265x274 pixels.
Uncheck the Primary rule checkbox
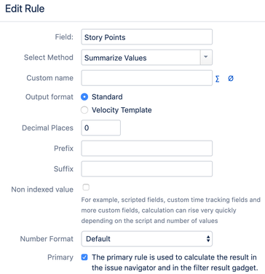coord(84,257)
